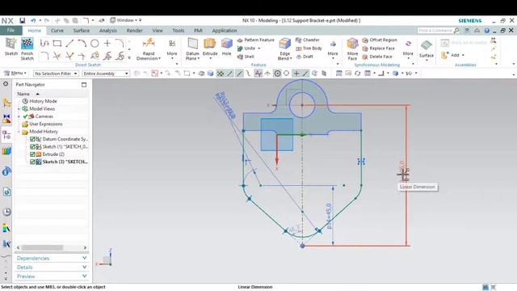Screen dimensions: 517x291
Task: Open the Menu dropdown button
Action: pyautogui.click(x=15, y=74)
